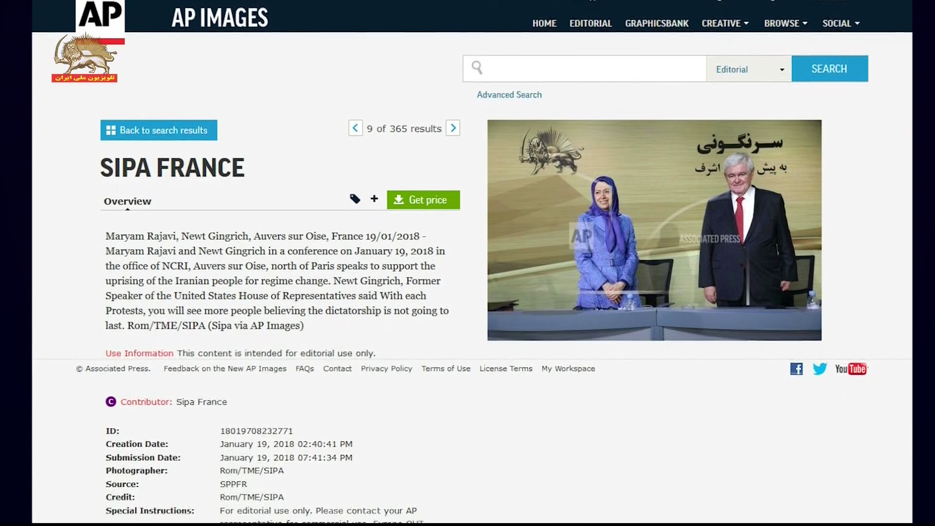Click the AP logo in the header
The width and height of the screenshot is (935, 526).
[x=100, y=16]
